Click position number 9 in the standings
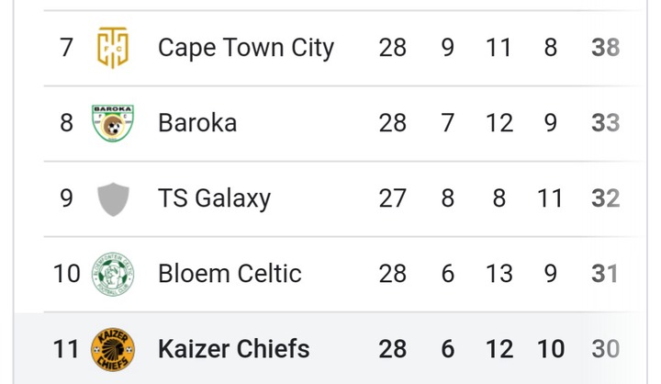Viewport: 661px width, 384px height. click(x=66, y=198)
